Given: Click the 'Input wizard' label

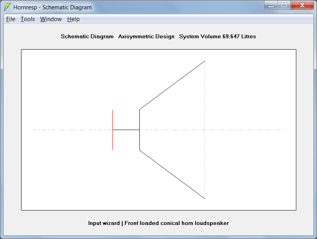Looking at the screenshot, I should (x=104, y=223).
